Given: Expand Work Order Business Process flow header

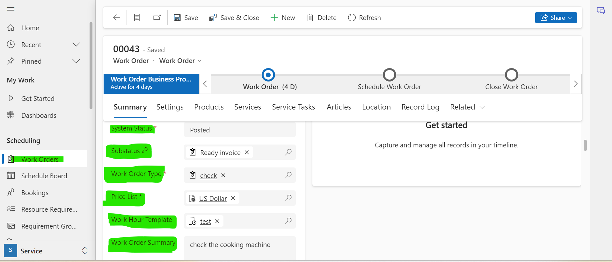Looking at the screenshot, I should tap(151, 84).
